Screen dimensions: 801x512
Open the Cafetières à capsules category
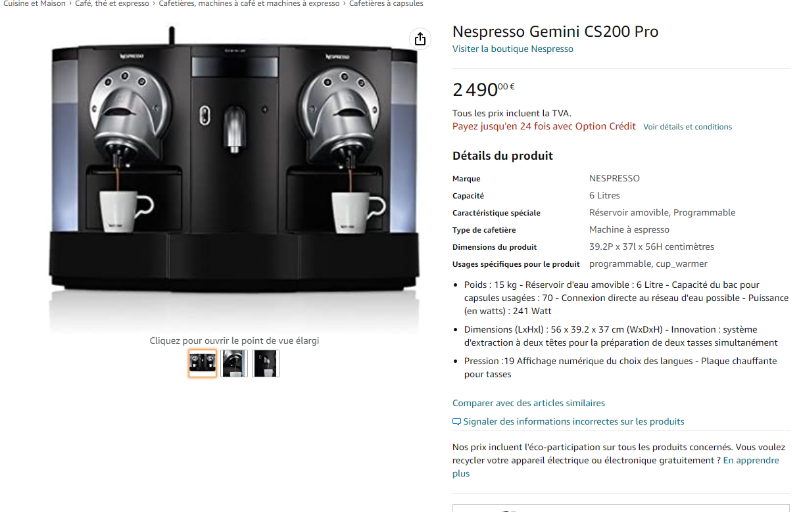tap(386, 4)
